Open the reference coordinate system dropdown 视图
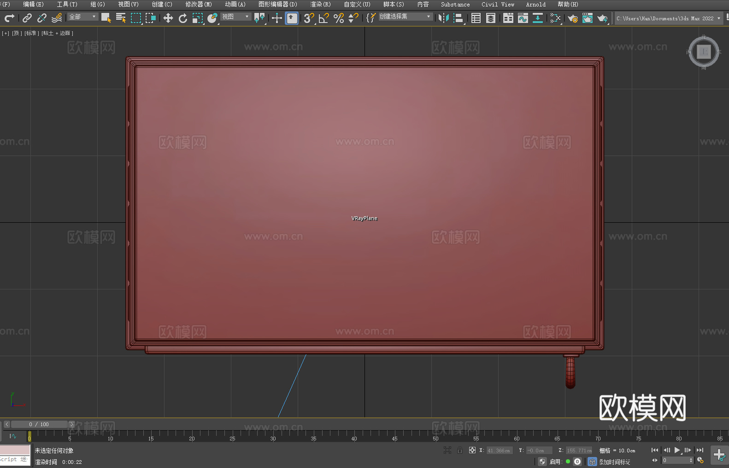 pos(235,17)
